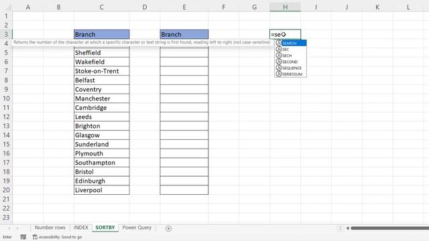Screen dimensions: 429x241
Task: Switch to Number rows sheet tab
Action: pos(50,228)
